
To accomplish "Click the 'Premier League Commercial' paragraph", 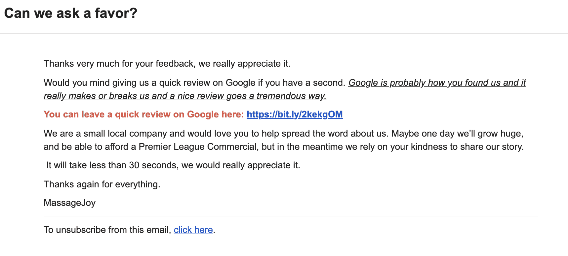I will 284,140.
